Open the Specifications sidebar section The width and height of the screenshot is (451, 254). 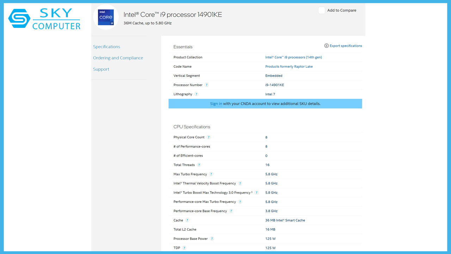pos(106,47)
